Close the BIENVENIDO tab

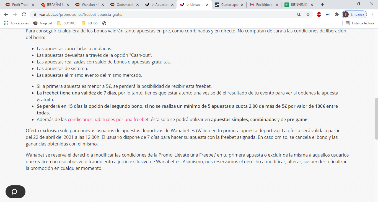pyautogui.click(x=312, y=5)
